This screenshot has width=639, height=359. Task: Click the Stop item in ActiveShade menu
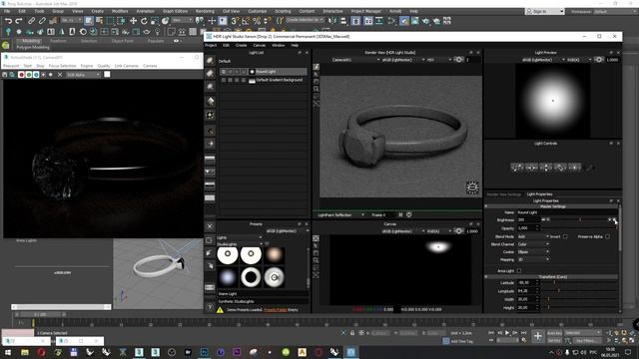pos(40,66)
